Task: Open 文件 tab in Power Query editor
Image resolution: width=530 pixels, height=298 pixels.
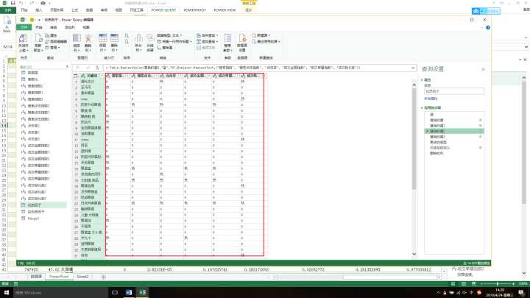Action: pyautogui.click(x=24, y=27)
